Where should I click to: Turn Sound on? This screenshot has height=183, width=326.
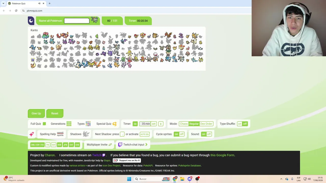click(203, 134)
